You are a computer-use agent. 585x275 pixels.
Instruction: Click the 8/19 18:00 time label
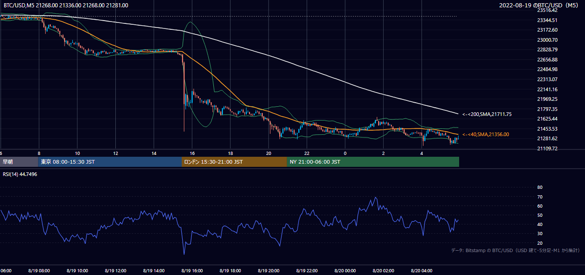click(230, 270)
